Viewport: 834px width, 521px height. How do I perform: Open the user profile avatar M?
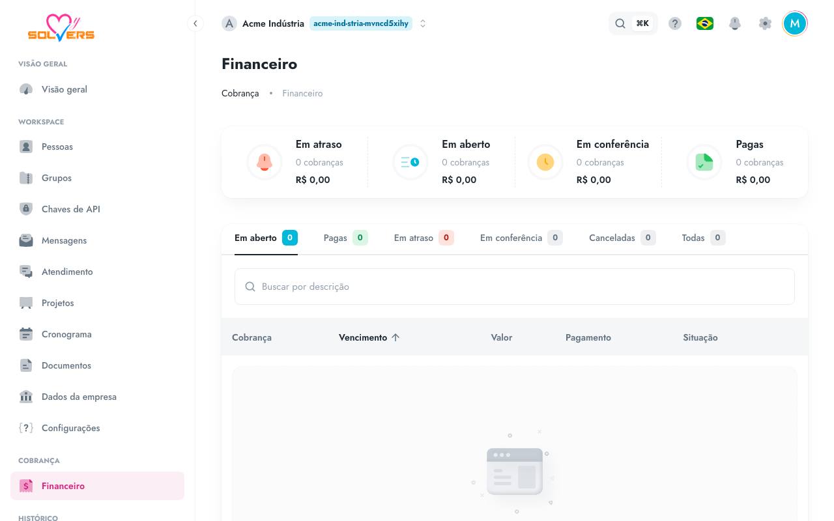coord(795,23)
